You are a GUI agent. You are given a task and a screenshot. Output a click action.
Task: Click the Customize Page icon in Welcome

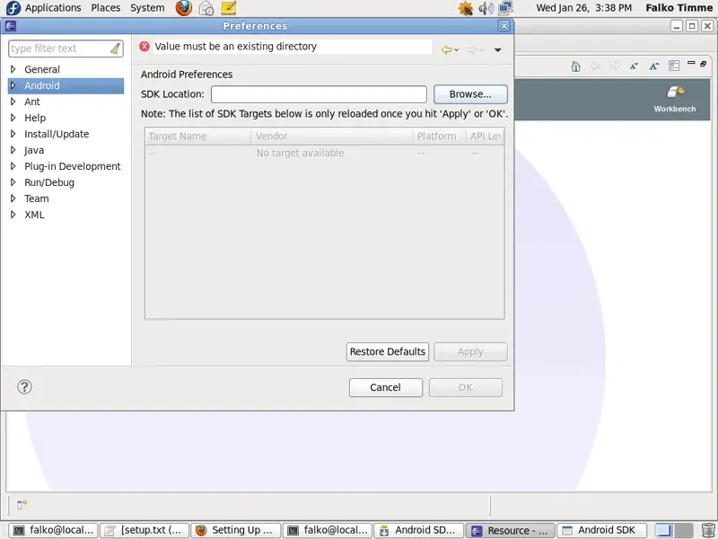coord(674,66)
